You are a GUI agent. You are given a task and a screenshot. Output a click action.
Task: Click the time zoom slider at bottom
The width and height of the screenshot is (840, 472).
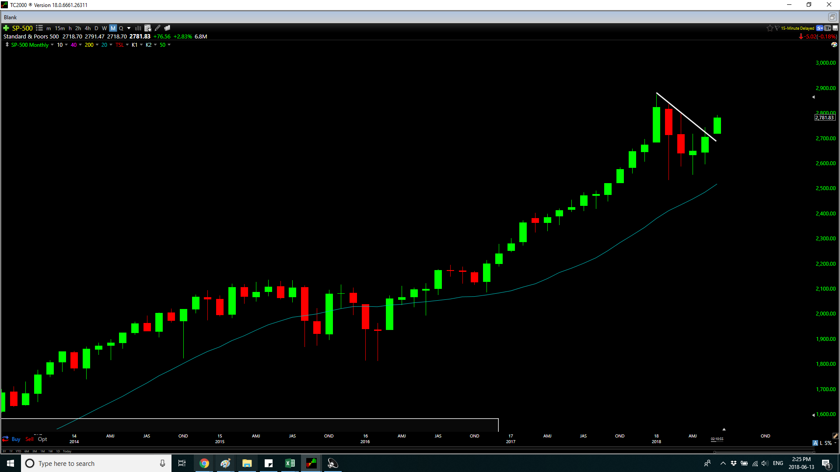[764, 451]
